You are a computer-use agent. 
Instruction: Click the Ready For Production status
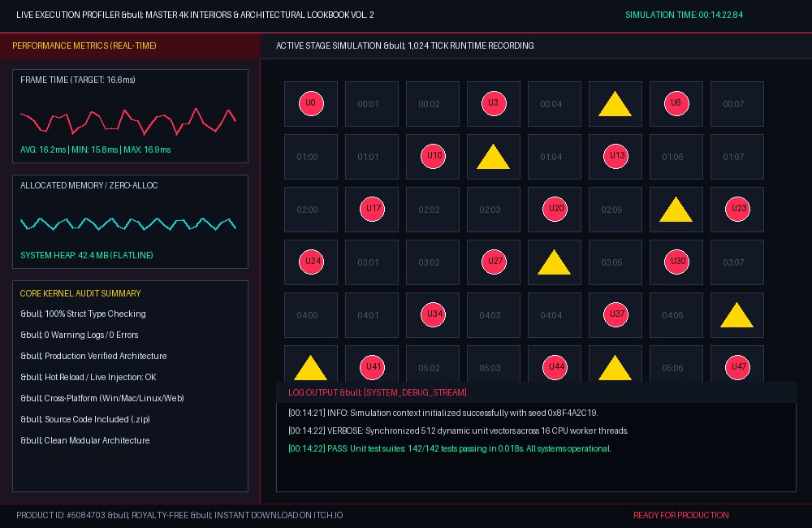(681, 515)
